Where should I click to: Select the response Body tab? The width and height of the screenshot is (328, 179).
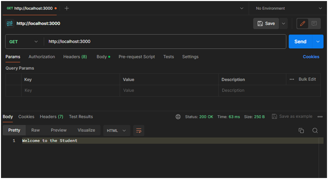(8, 117)
